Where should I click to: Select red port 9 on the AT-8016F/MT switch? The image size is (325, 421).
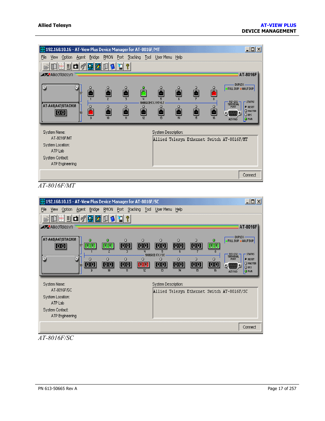[91, 112]
